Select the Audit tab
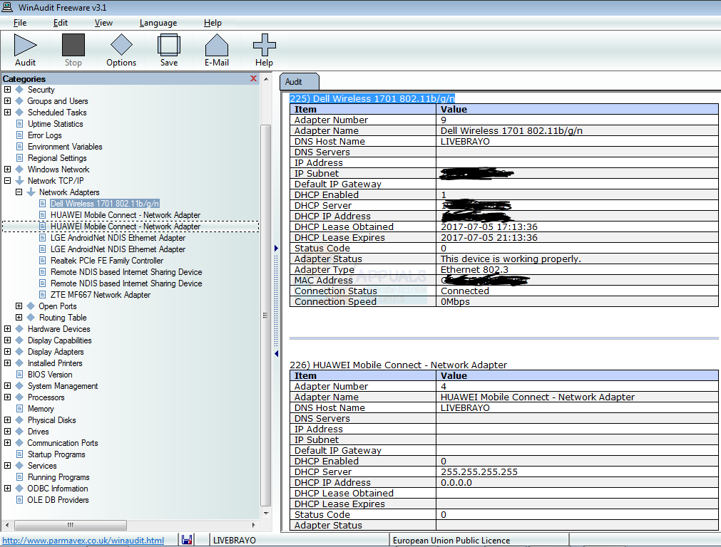721x547 pixels. [x=299, y=81]
